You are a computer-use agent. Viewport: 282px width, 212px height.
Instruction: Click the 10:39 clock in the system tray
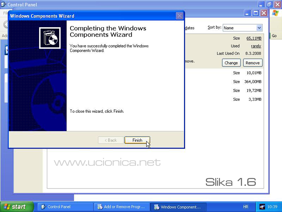pos(272,207)
